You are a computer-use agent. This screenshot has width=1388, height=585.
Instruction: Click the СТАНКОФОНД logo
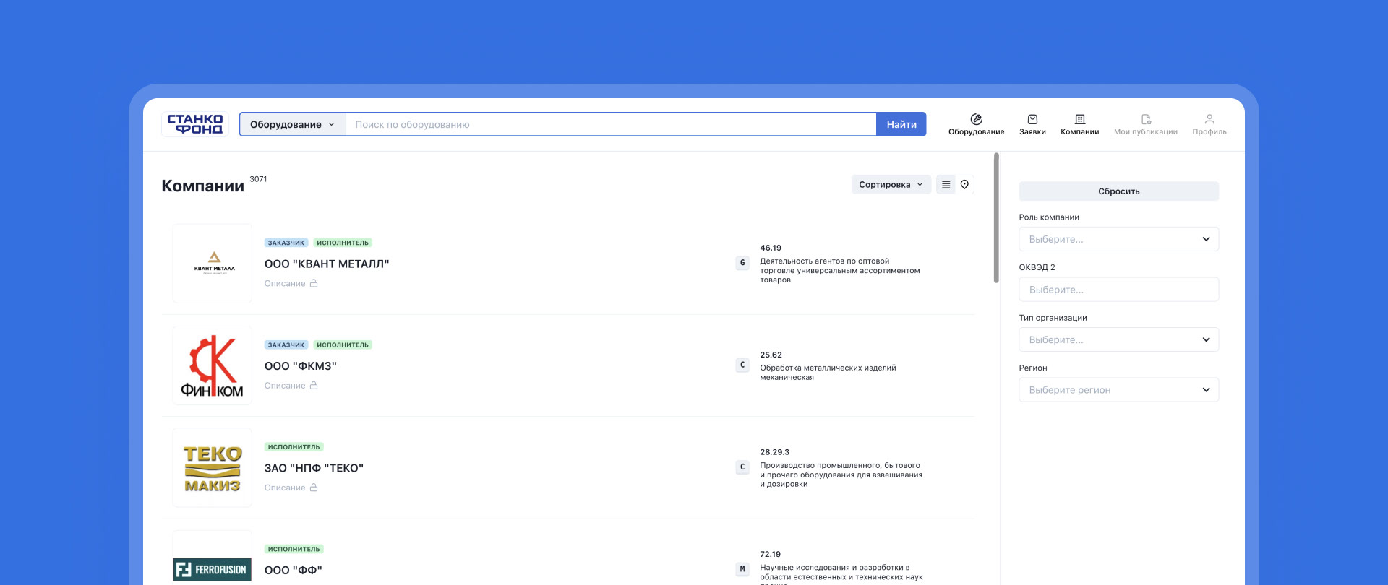195,124
